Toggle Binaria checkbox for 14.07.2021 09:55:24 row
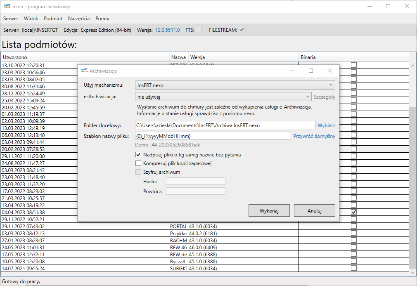The image size is (417, 286). click(x=354, y=268)
